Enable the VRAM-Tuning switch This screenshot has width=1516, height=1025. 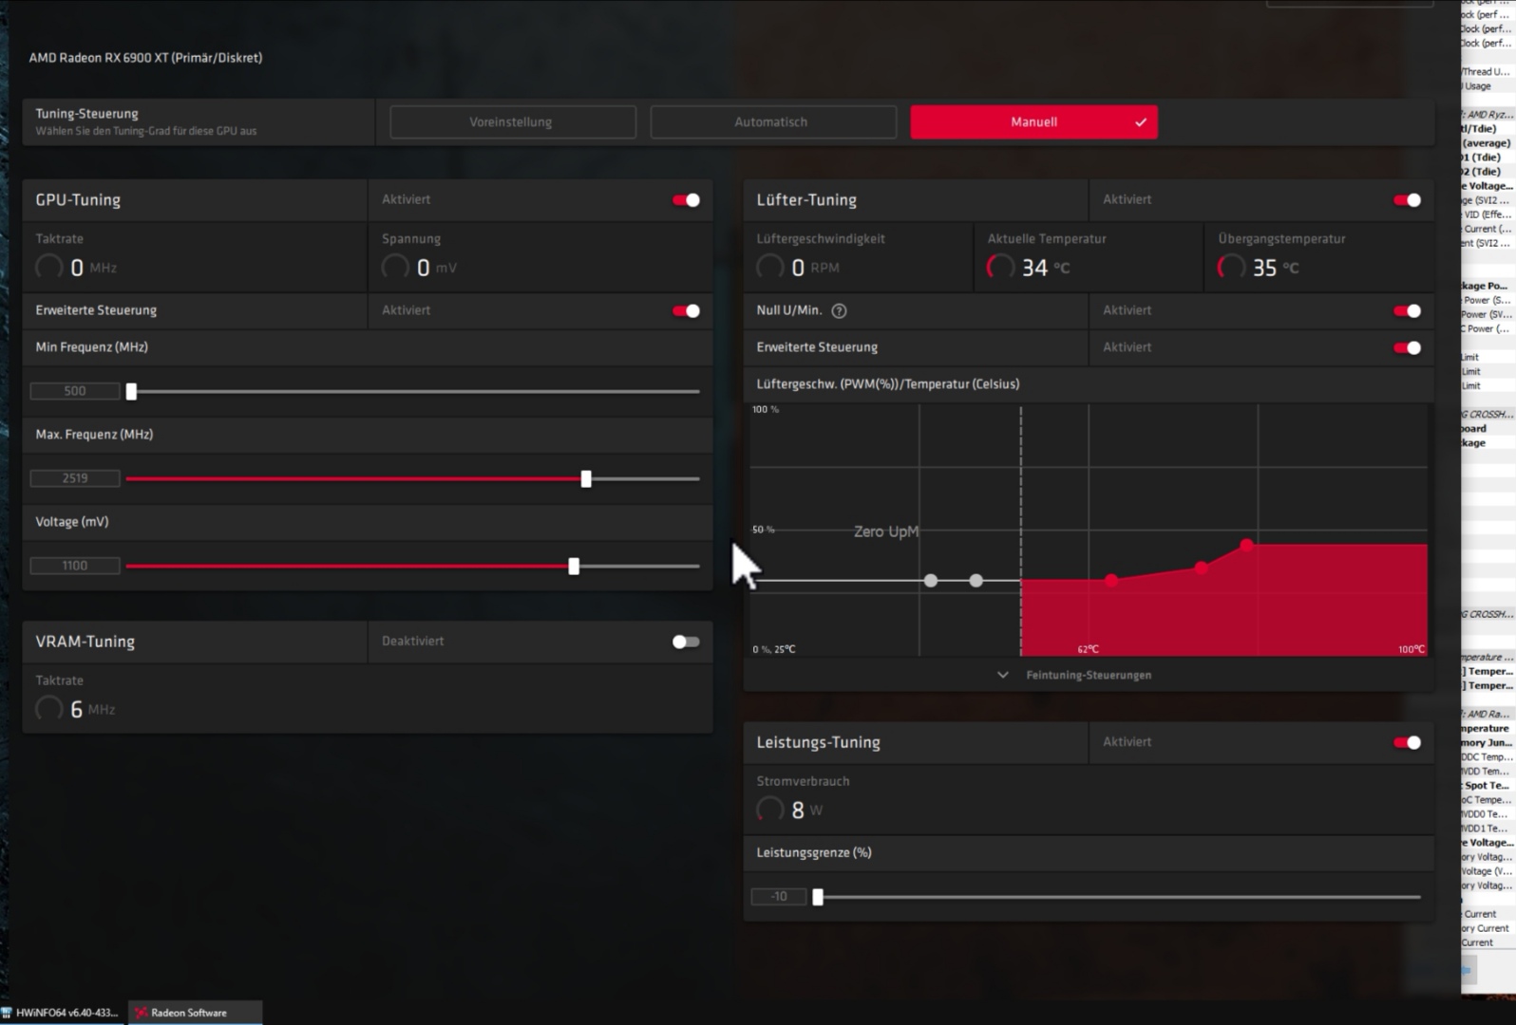(686, 642)
